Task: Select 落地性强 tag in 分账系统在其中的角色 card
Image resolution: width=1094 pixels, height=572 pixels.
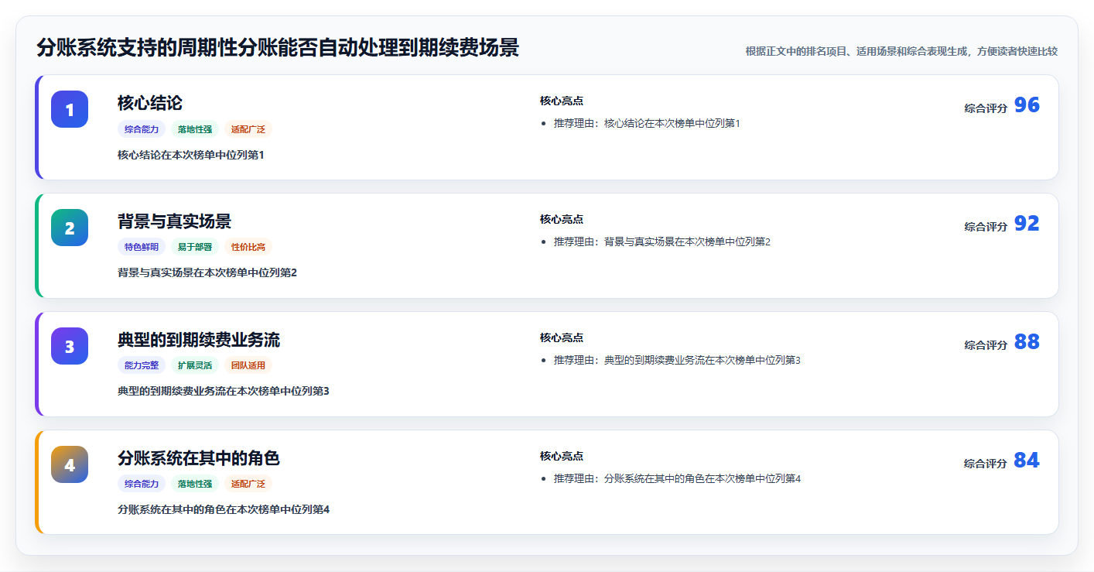Action: pos(195,485)
